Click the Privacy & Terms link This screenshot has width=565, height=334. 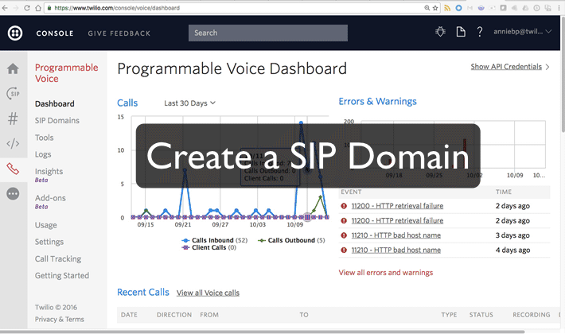click(x=60, y=319)
